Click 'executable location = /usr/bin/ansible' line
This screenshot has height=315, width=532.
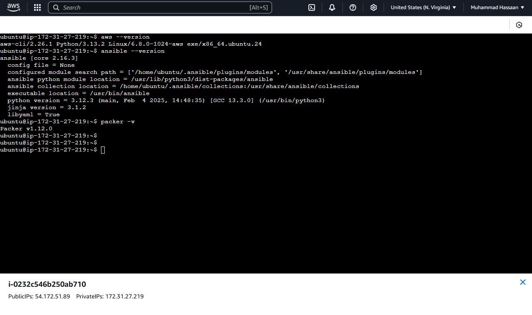79,93
